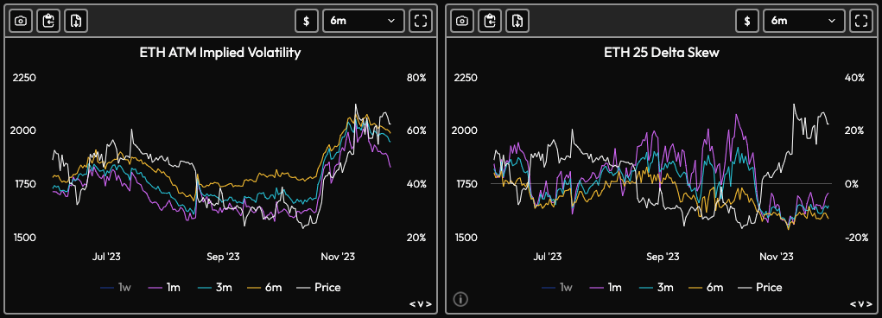Open the 6m timeframe dropdown on the Skew chart

click(x=804, y=21)
